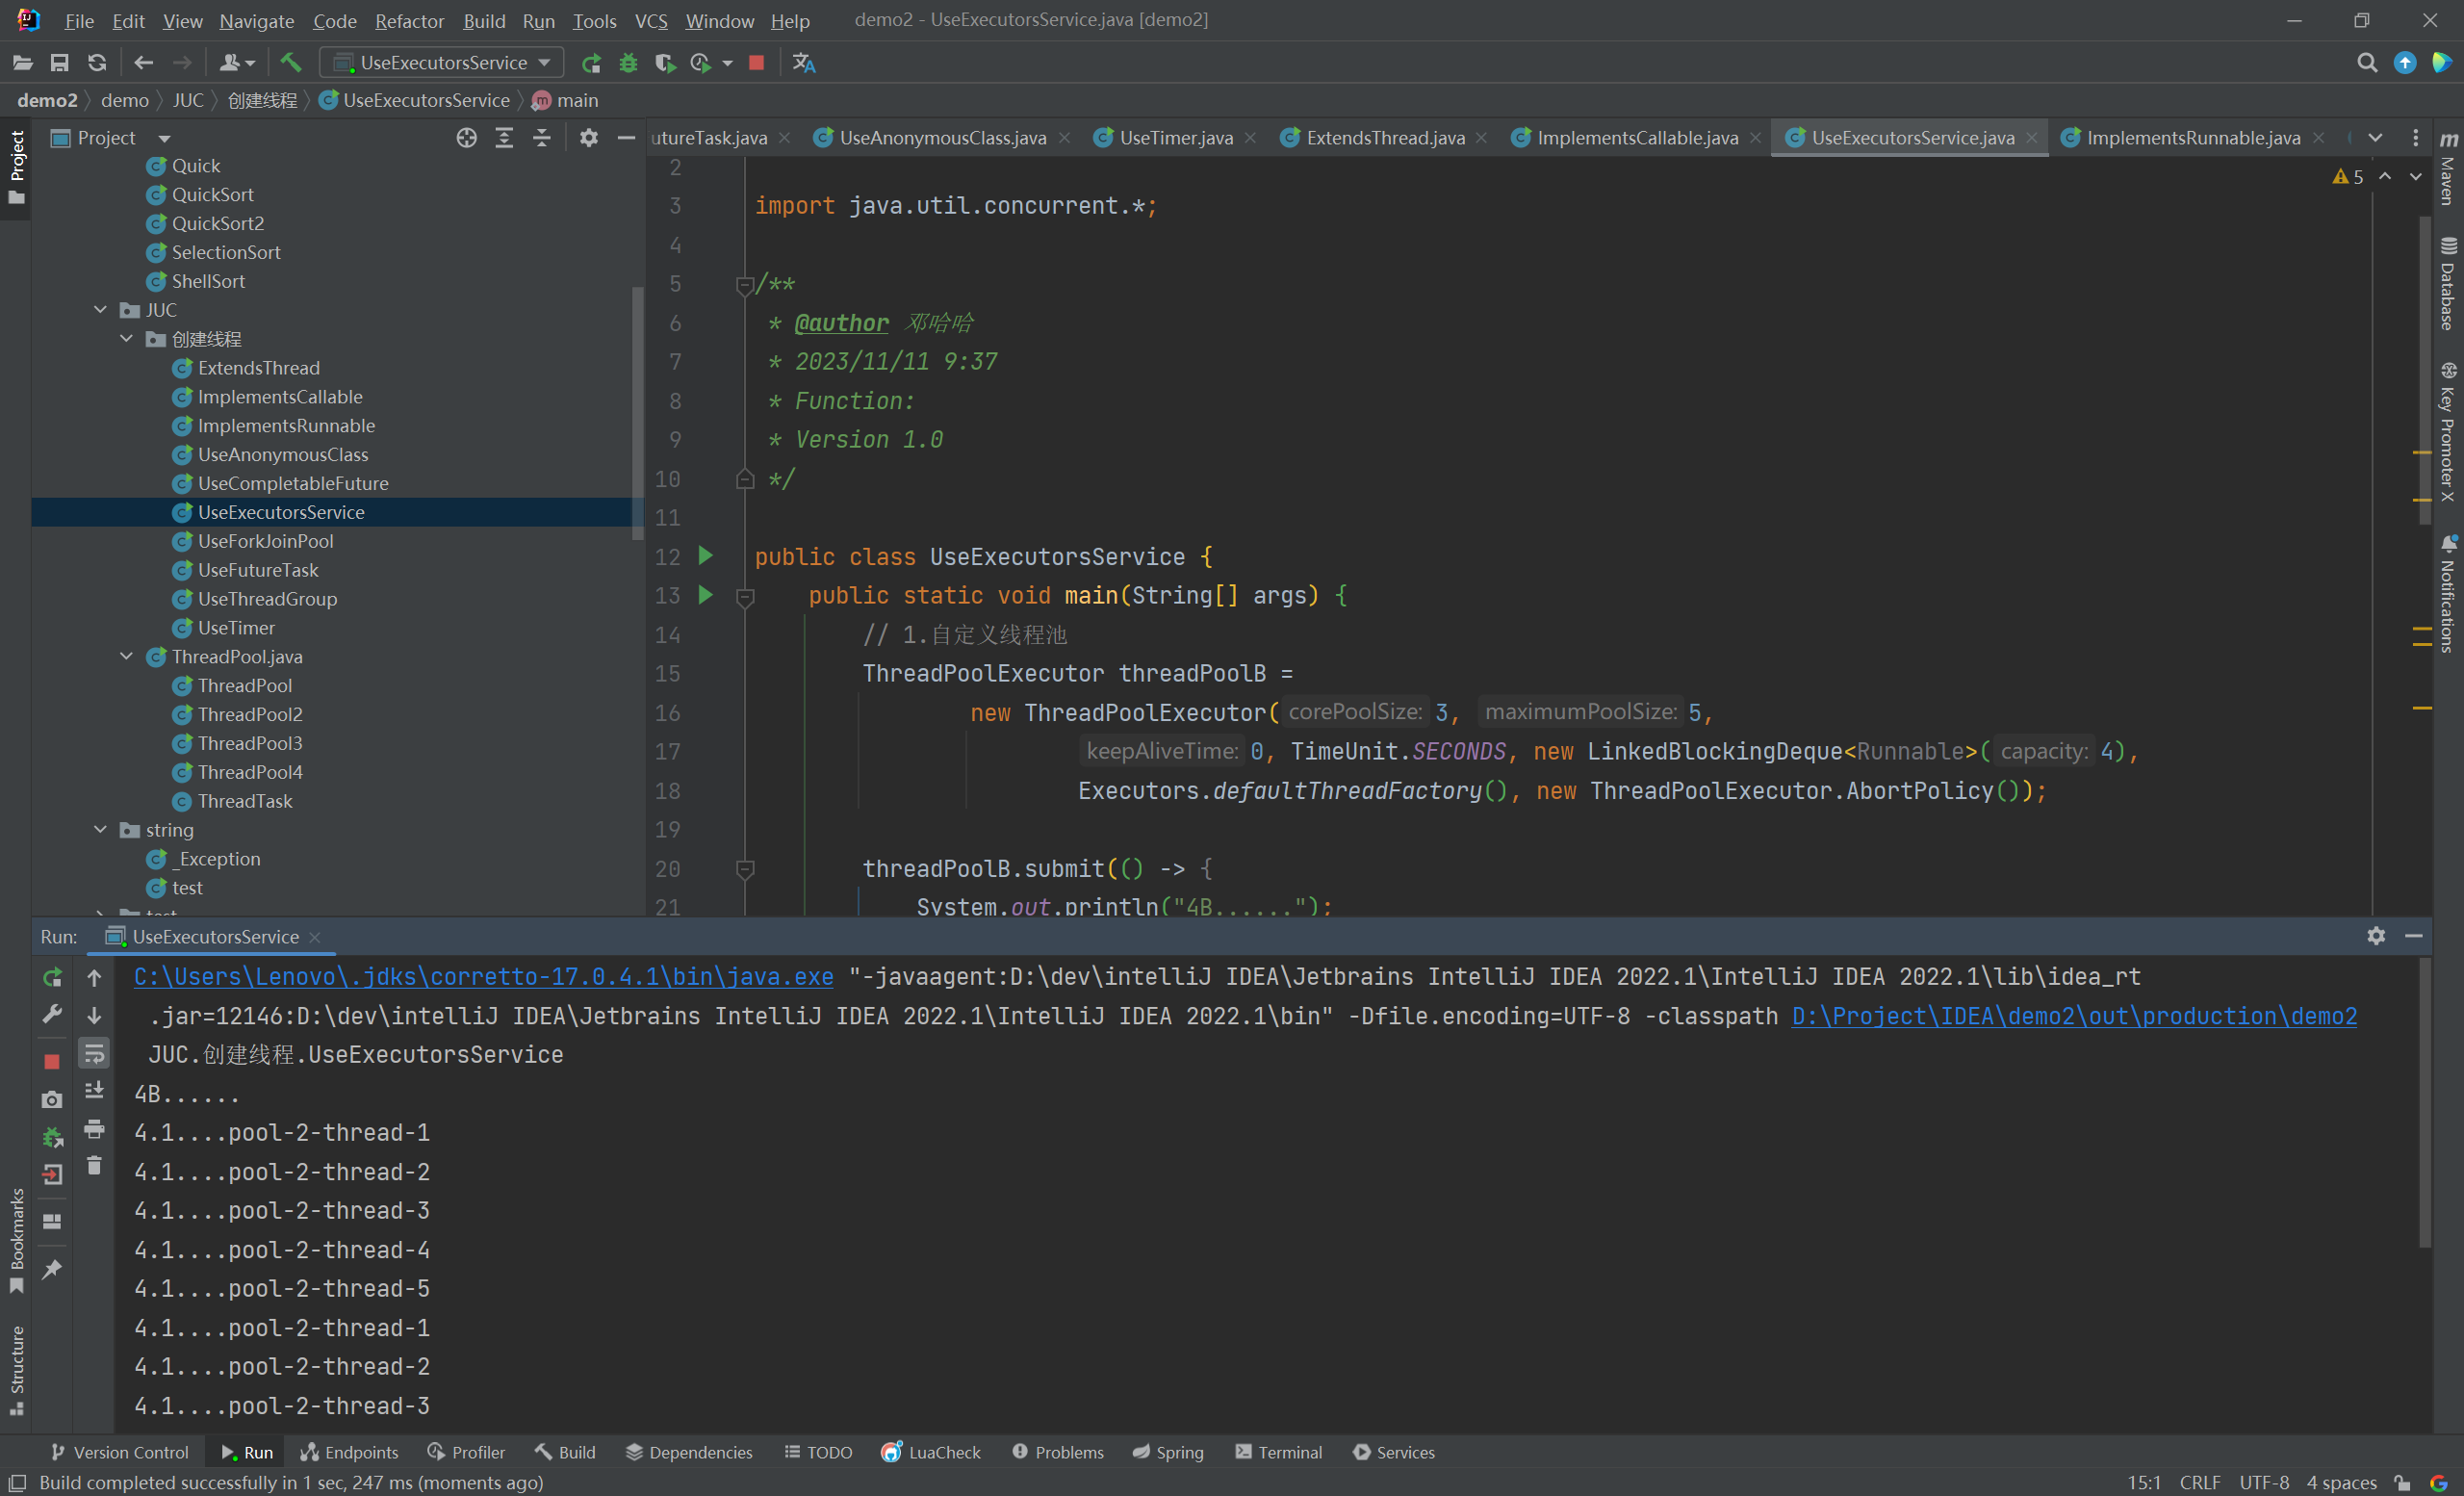The image size is (2464, 1496).
Task: Switch to ImplementsCallable.java tab
Action: click(1637, 138)
